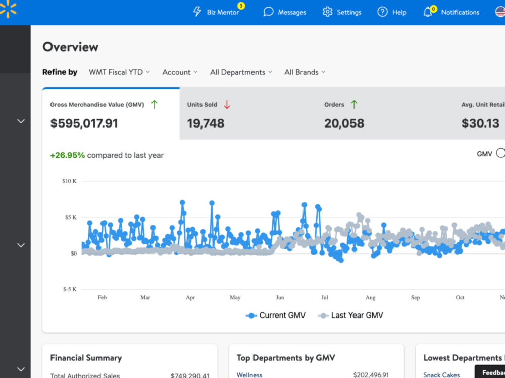Open the Snack Cakes department link
505x378 pixels.
point(441,375)
